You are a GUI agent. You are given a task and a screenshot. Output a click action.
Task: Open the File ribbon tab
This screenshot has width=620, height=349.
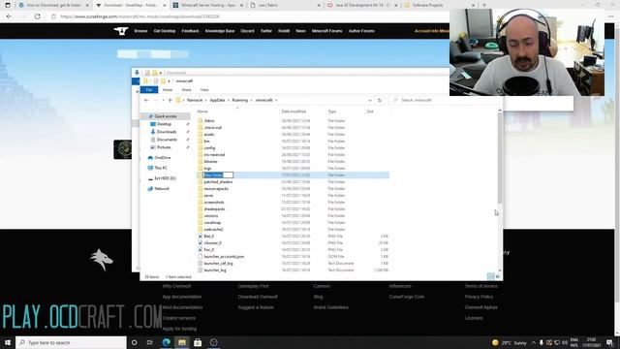coord(149,90)
